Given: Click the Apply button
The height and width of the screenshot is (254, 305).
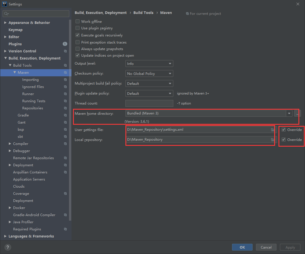Looking at the screenshot, I should click(x=290, y=247).
